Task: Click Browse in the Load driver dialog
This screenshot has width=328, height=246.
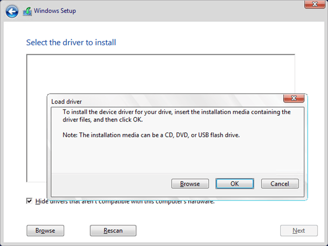Action: (190, 184)
